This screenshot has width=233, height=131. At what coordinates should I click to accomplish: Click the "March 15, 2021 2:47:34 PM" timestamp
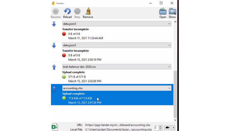(x=85, y=102)
